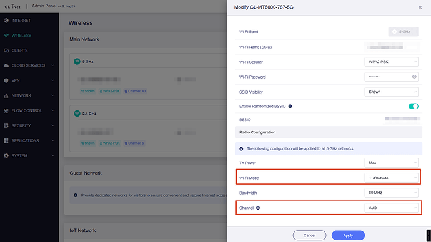Click info icon next to Channel label

click(x=258, y=208)
